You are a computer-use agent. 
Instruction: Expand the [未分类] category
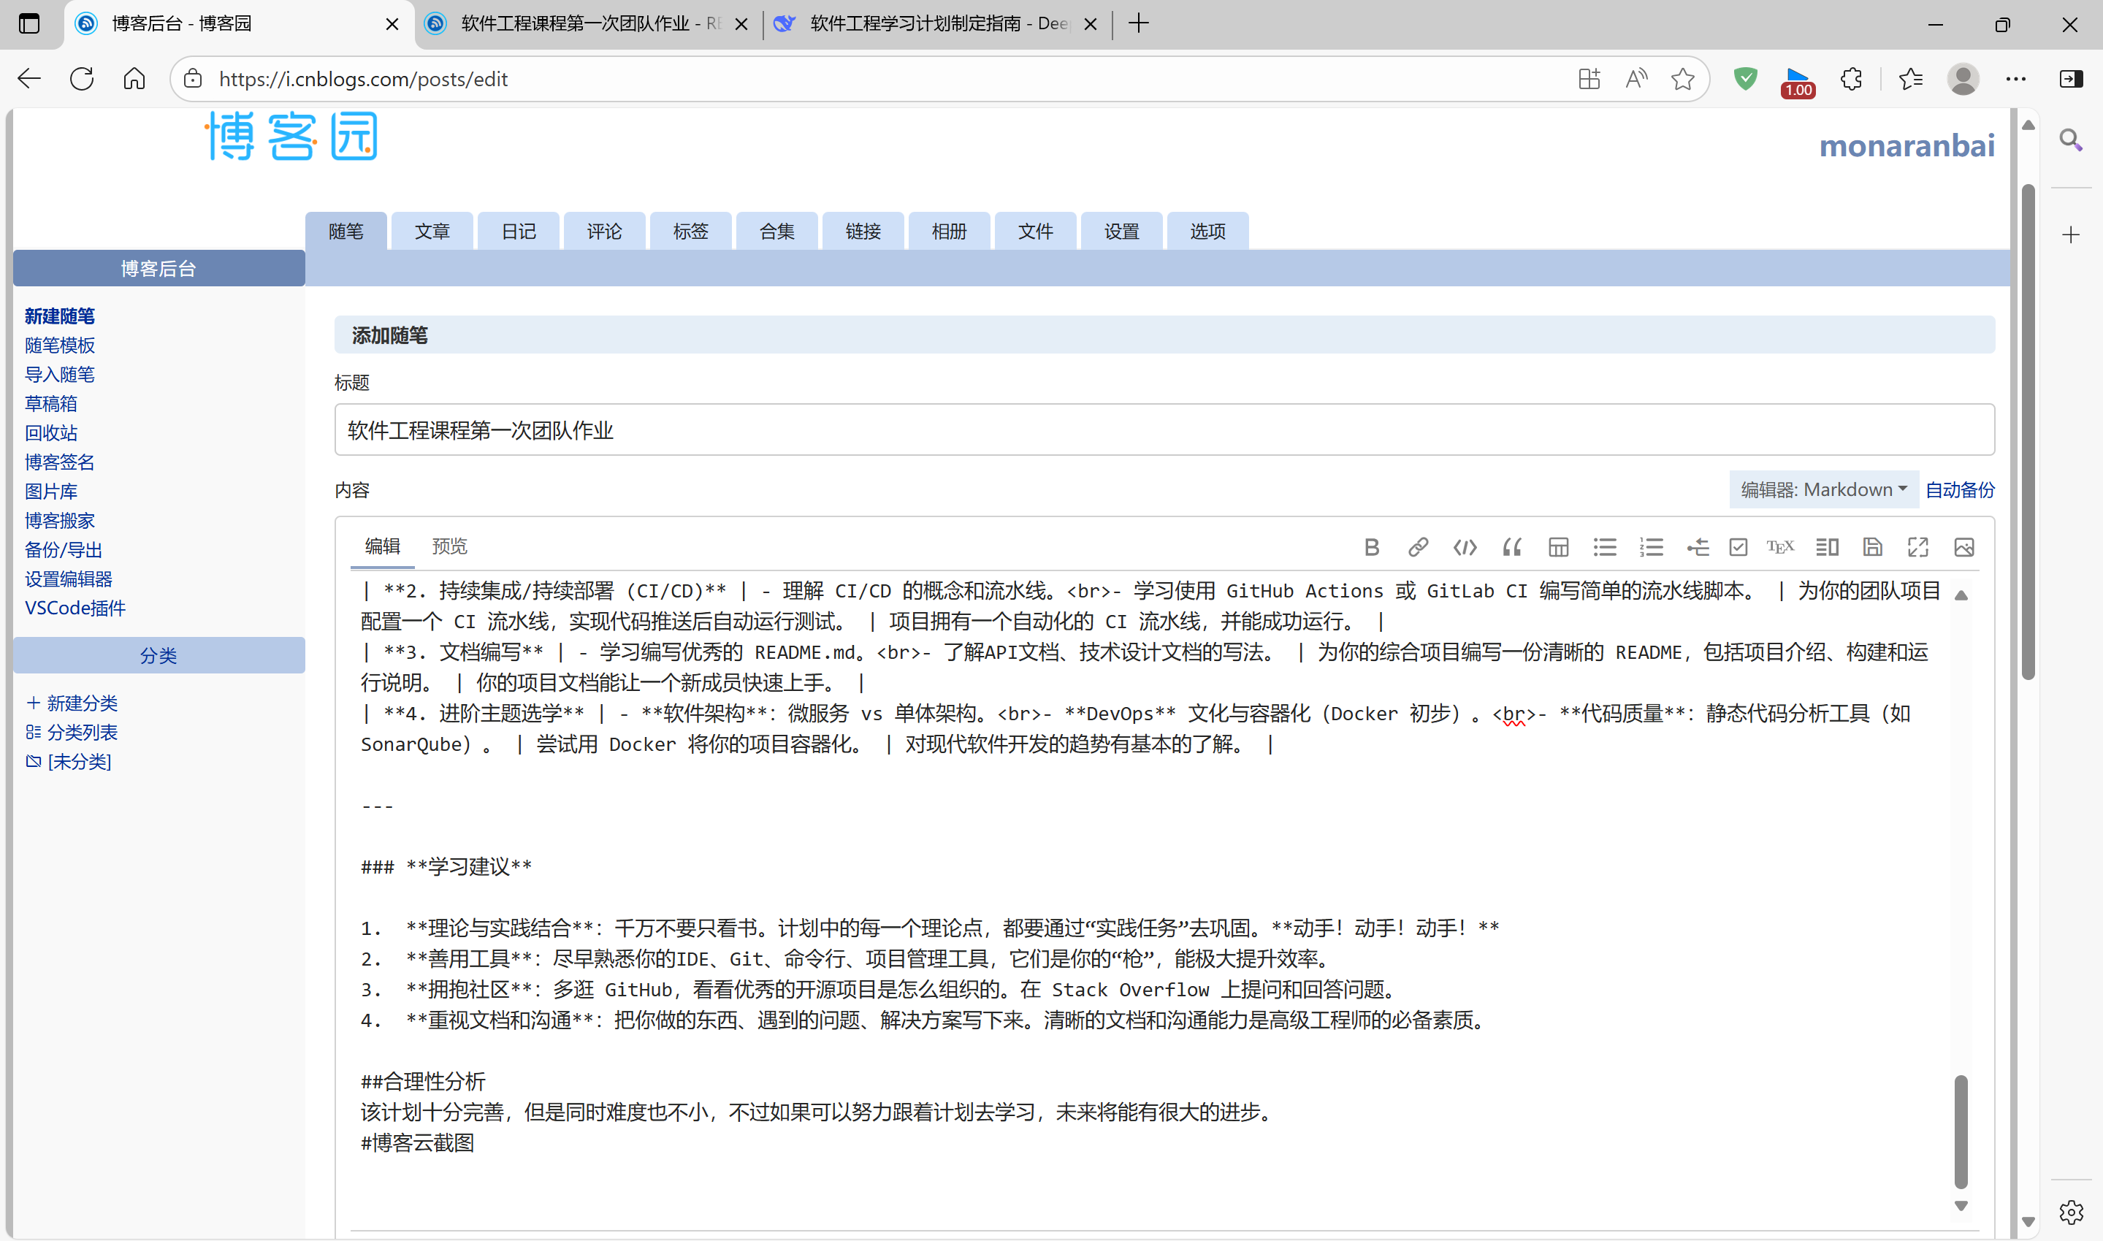point(79,762)
